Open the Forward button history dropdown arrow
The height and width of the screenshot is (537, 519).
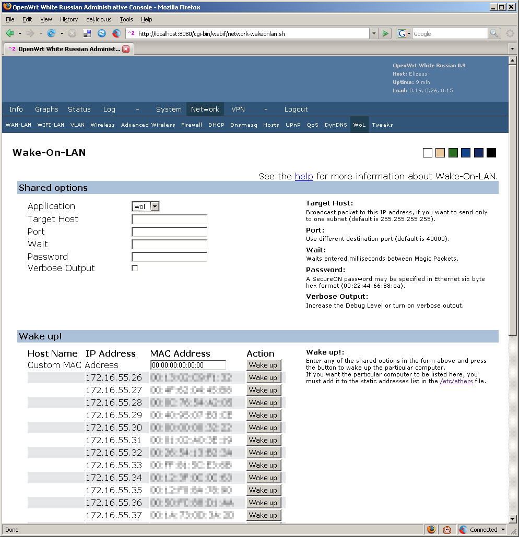tap(41, 33)
